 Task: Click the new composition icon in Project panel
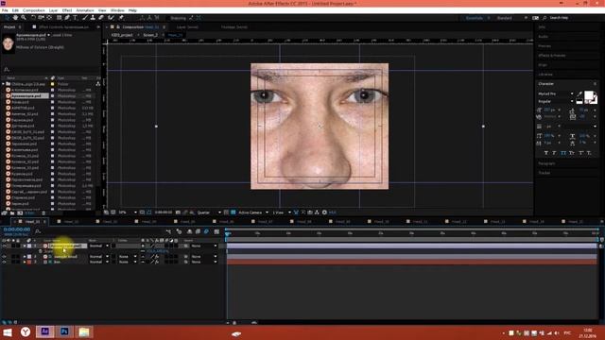[20, 212]
